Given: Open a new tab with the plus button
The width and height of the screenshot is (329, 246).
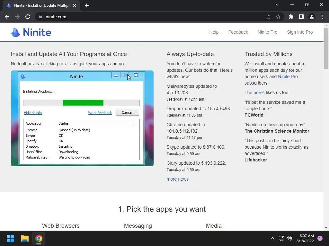Looking at the screenshot, I should coord(87,5).
